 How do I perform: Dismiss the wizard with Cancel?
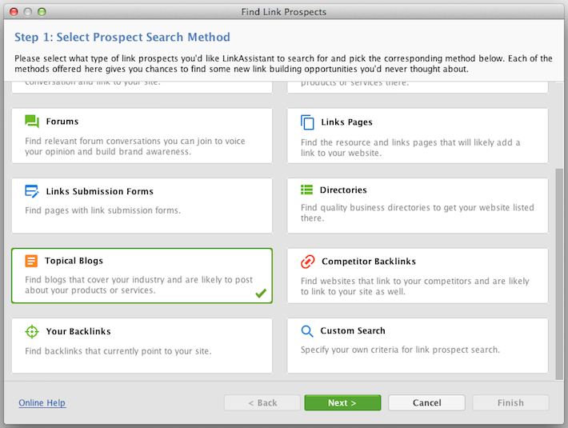click(x=426, y=402)
